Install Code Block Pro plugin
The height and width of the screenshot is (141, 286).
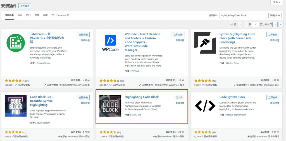[x=83, y=97]
